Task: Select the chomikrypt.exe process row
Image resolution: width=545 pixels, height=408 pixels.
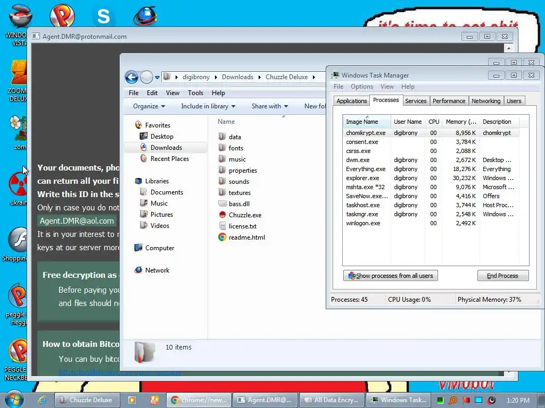Action: pos(431,133)
